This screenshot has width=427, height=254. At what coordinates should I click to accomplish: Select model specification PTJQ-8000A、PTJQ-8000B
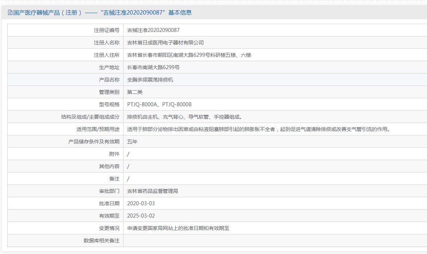tap(159, 104)
